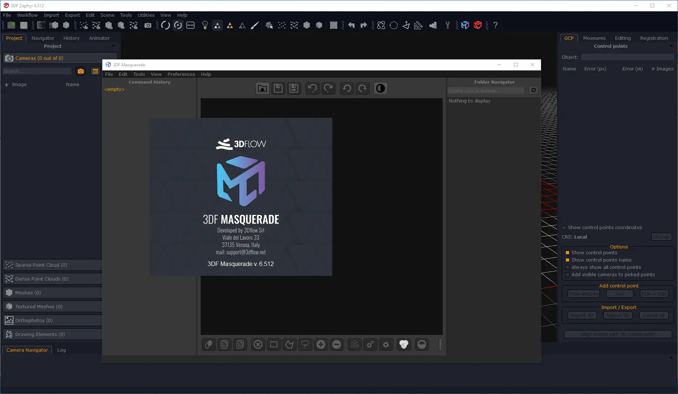Expand the Orthophotos (0) section
The width and height of the screenshot is (678, 394).
click(x=53, y=320)
